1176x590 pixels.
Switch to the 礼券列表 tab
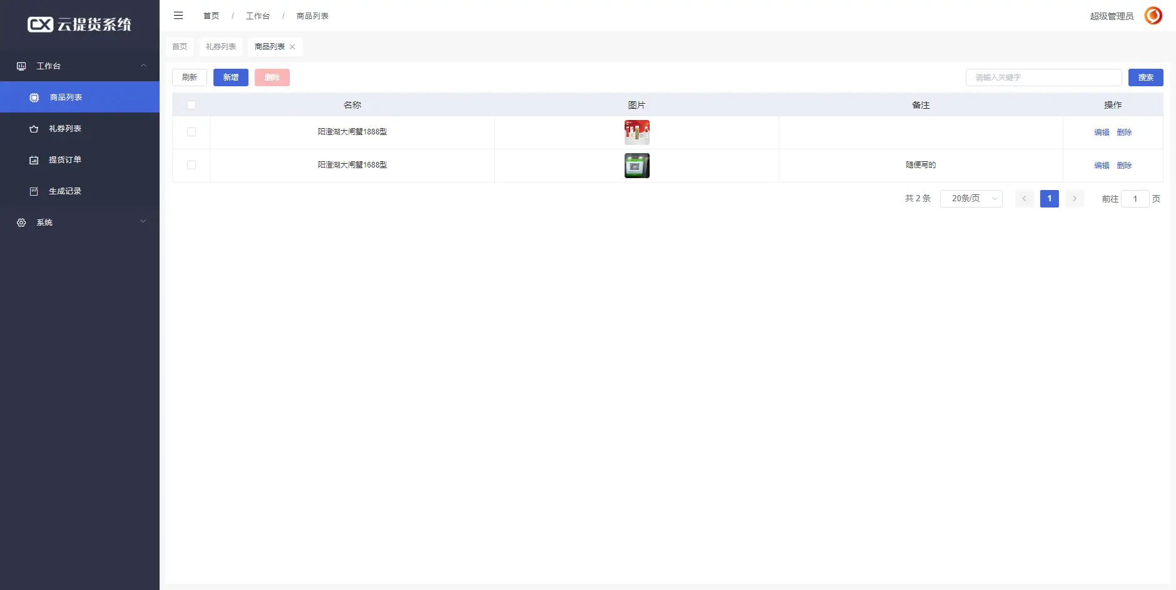click(x=221, y=47)
